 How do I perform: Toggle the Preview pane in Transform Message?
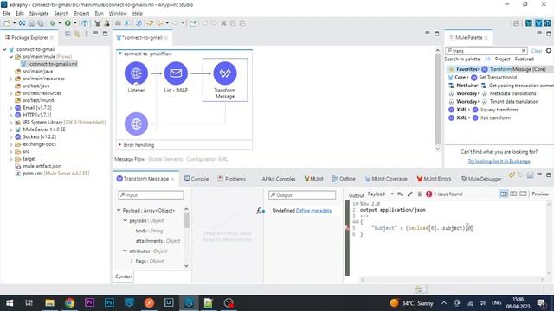point(540,194)
